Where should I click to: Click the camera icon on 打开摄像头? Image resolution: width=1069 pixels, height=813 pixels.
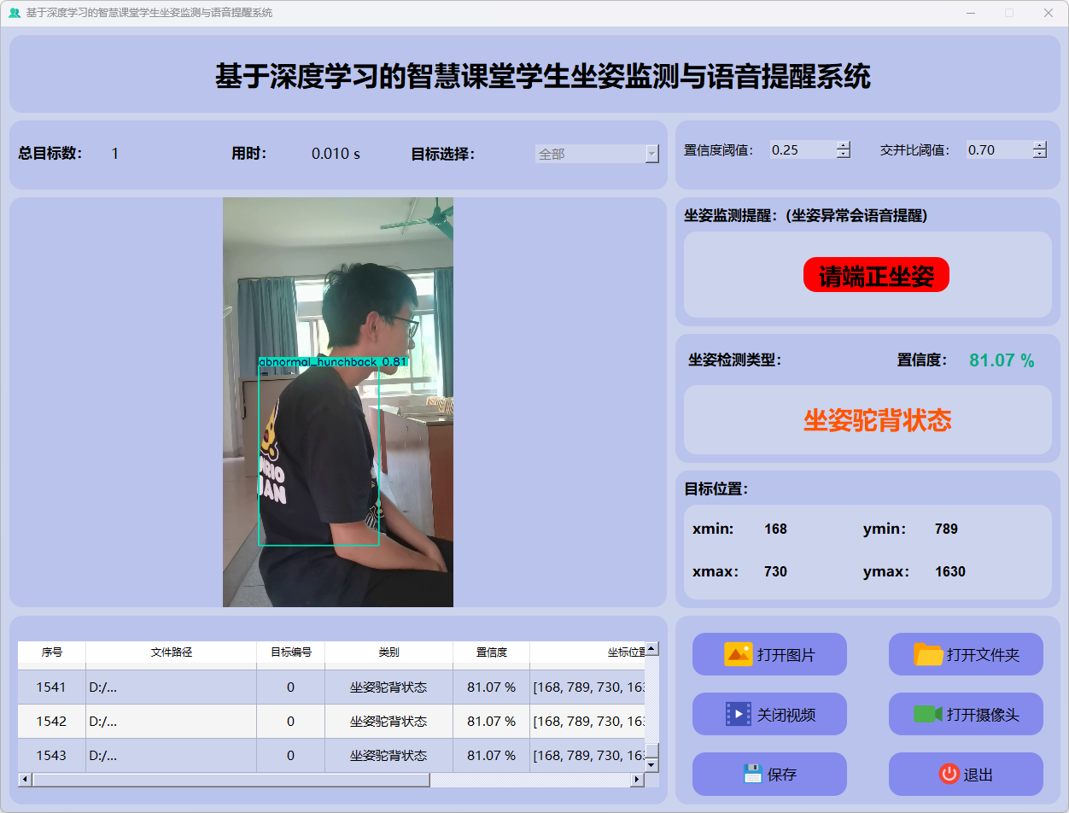tap(927, 714)
